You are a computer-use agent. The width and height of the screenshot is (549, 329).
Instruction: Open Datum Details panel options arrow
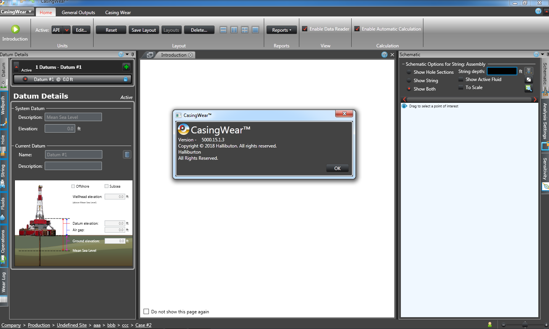click(x=127, y=54)
